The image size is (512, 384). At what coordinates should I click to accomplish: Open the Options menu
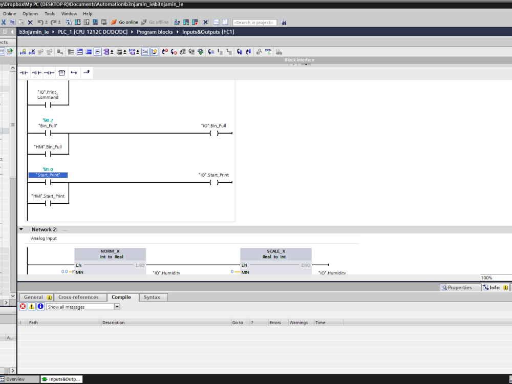click(x=30, y=13)
